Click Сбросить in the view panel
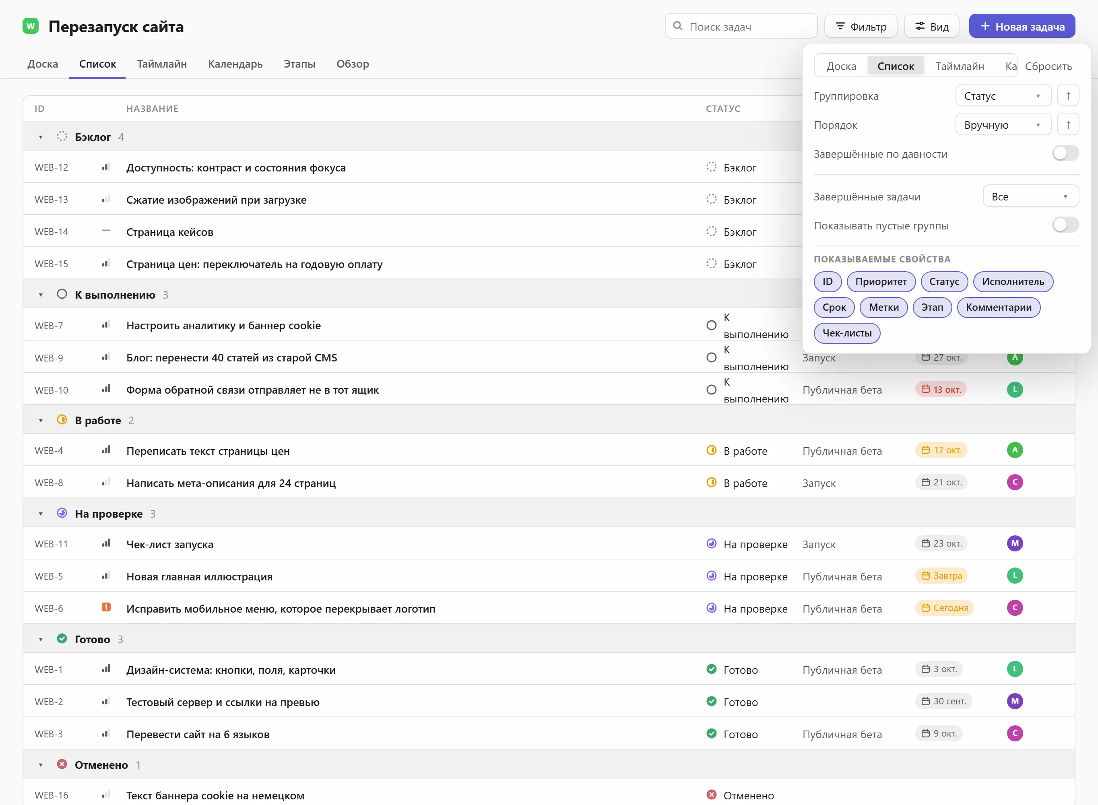 (1048, 66)
